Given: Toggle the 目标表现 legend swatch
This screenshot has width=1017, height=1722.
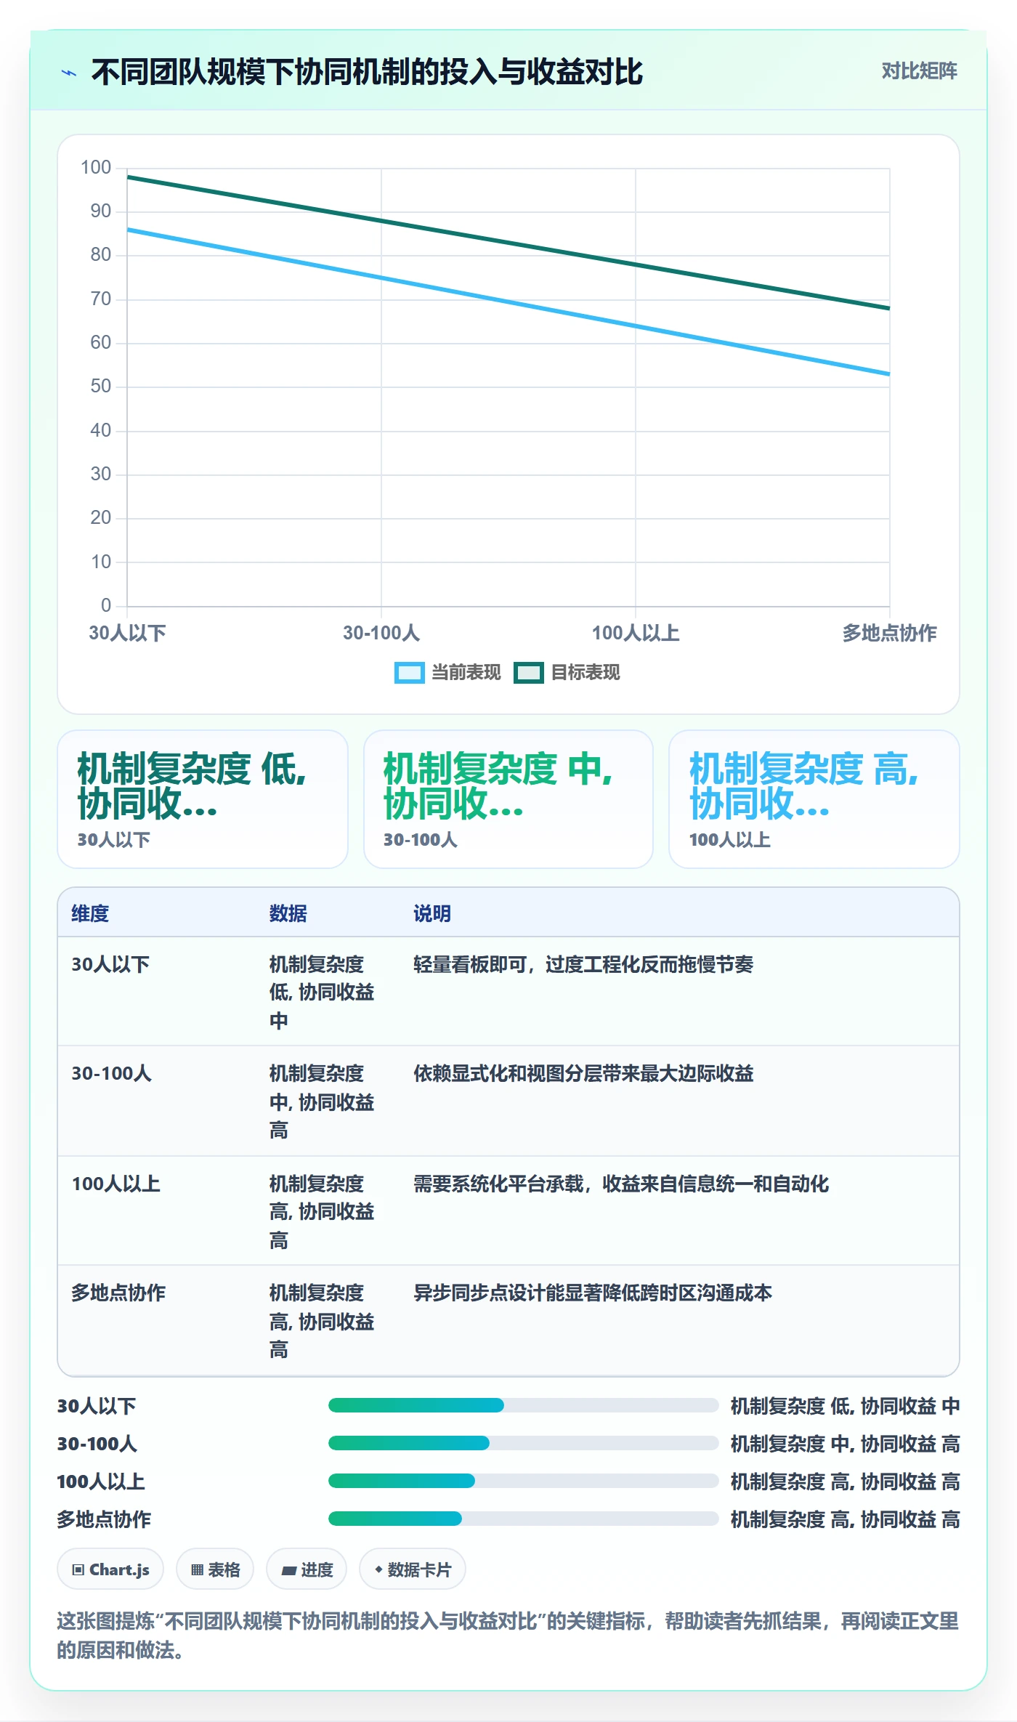Looking at the screenshot, I should pos(528,673).
